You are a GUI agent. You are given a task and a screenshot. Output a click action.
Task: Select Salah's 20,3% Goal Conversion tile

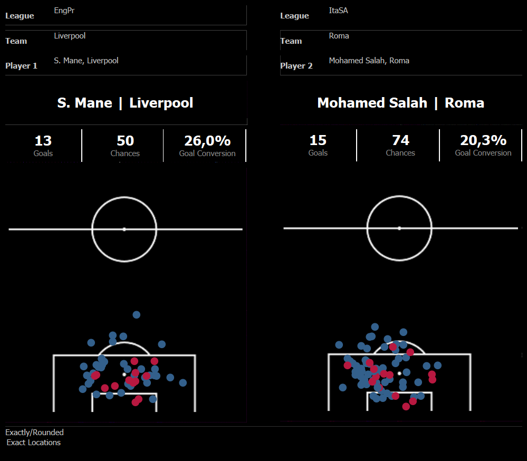click(x=483, y=145)
